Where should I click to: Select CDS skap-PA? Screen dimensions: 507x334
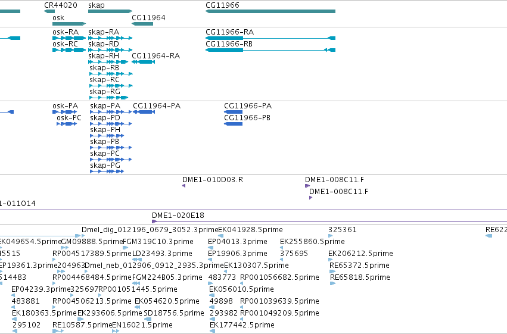pyautogui.click(x=111, y=112)
